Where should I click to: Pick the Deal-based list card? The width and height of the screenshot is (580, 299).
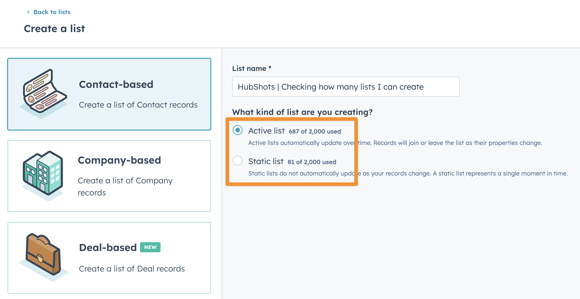coord(109,258)
